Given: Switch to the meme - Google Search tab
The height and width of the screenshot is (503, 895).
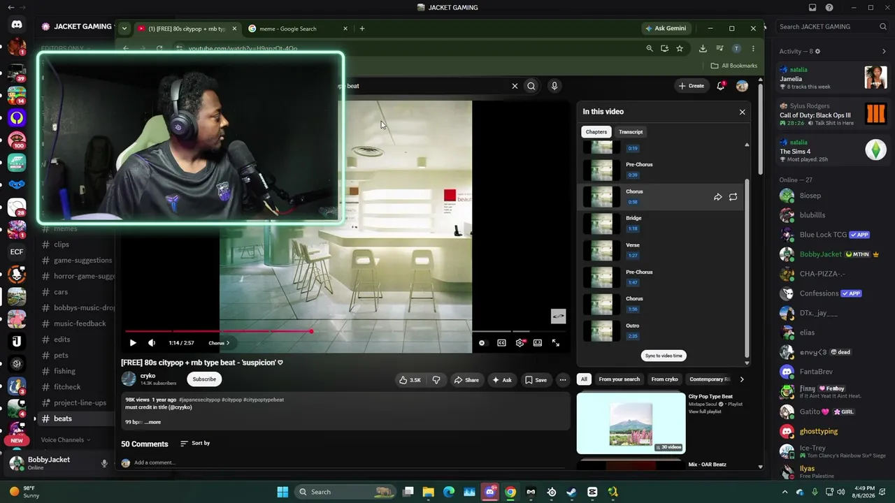Looking at the screenshot, I should pos(298,29).
